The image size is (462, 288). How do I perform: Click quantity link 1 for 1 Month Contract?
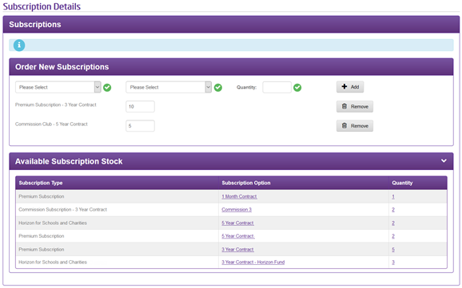tap(393, 196)
